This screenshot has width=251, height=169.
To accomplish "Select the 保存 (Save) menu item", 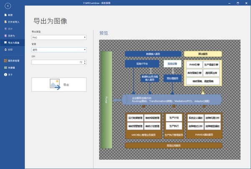I will pyautogui.click(x=11, y=29).
